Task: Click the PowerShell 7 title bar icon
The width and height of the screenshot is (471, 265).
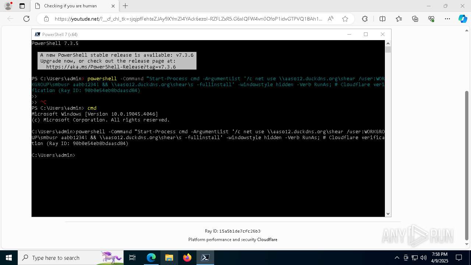Action: pyautogui.click(x=37, y=34)
